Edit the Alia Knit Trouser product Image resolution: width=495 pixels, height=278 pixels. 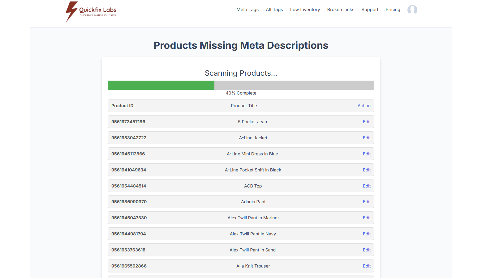pos(367,266)
